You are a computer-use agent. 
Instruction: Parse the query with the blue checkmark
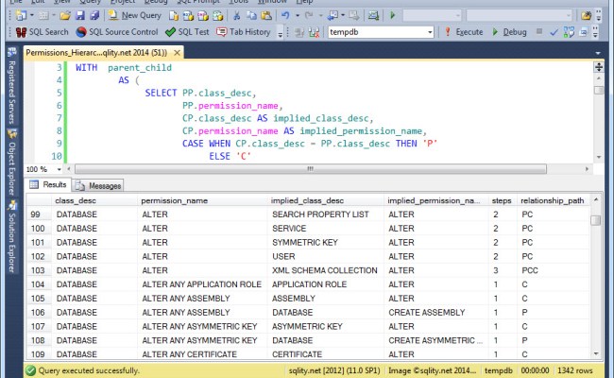[x=554, y=32]
